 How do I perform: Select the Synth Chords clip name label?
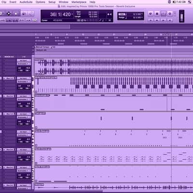point(43,149)
